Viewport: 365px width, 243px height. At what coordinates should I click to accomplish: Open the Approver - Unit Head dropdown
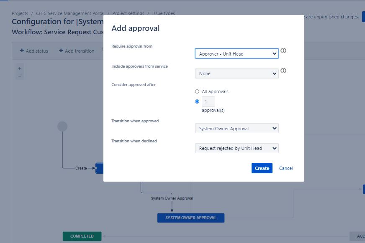(237, 53)
